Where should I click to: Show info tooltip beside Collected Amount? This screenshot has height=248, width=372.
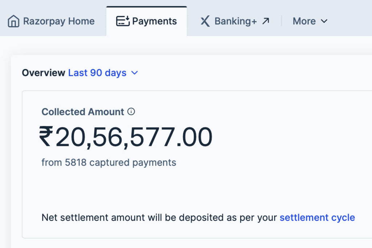(132, 112)
